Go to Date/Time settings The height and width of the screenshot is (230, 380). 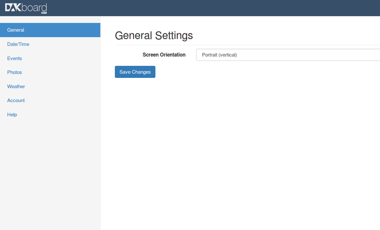(x=18, y=44)
